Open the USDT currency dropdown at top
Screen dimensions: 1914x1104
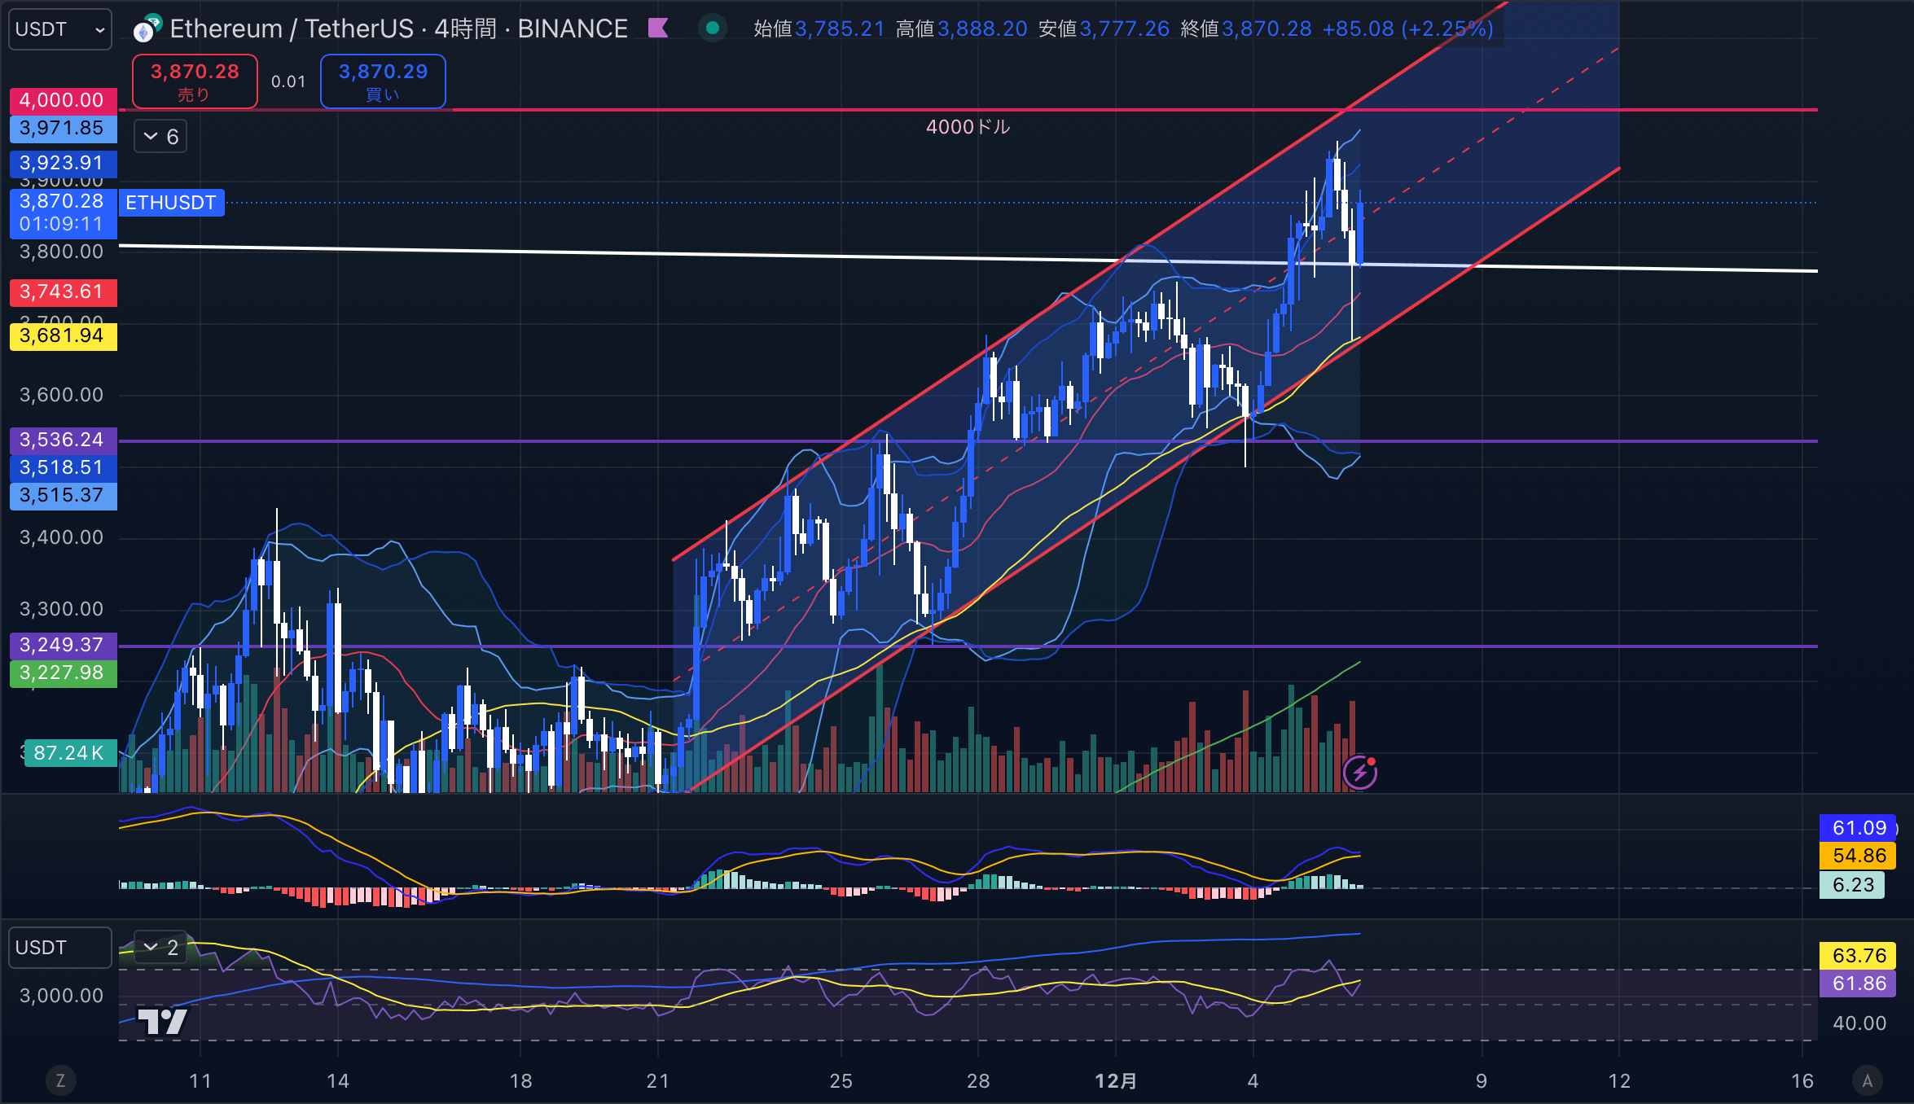click(60, 29)
